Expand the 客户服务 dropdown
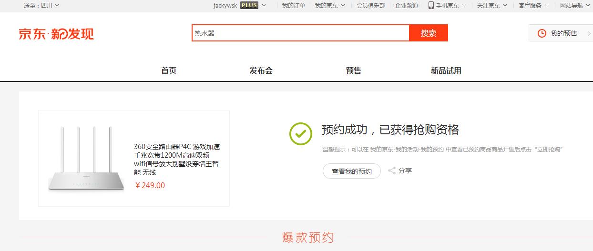 pyautogui.click(x=533, y=5)
